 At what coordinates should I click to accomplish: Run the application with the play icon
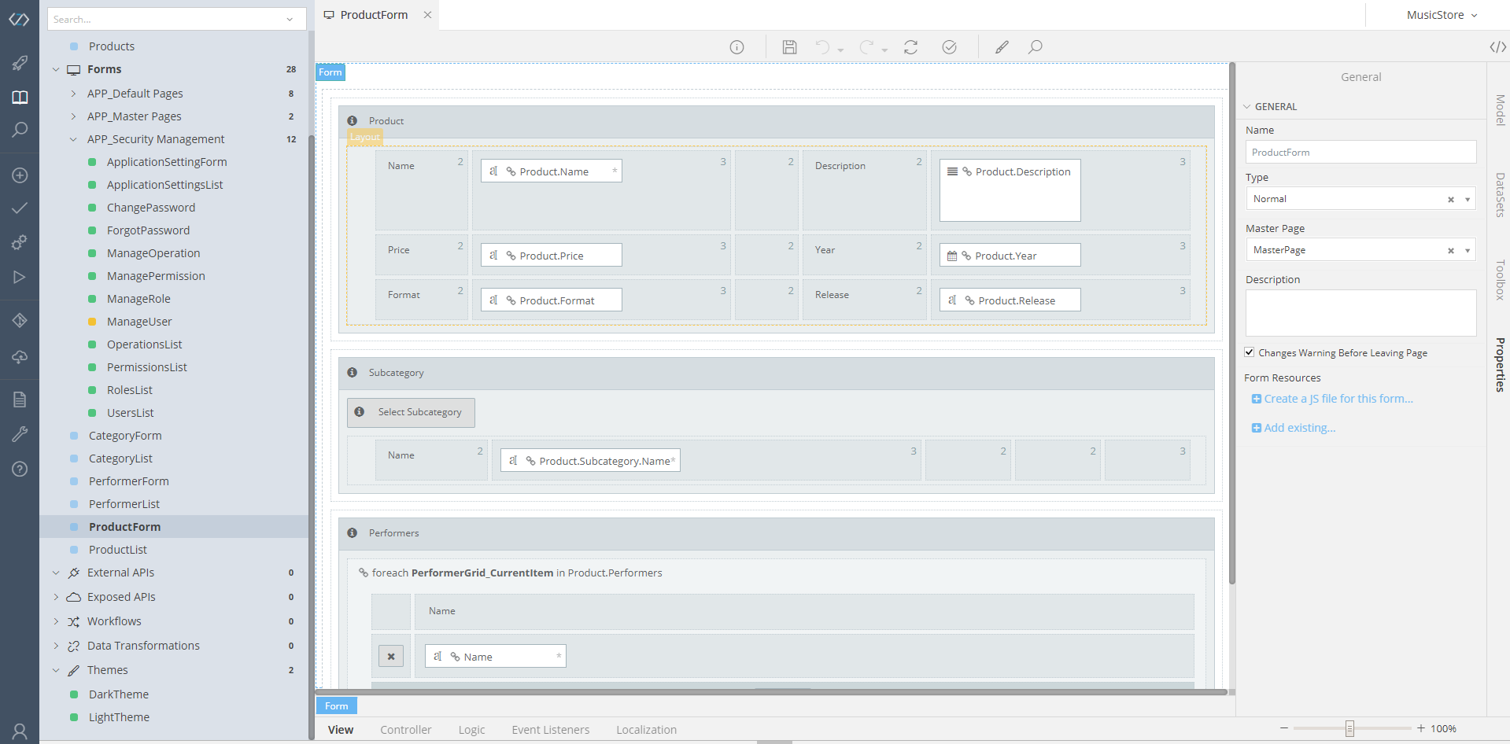[x=19, y=277]
